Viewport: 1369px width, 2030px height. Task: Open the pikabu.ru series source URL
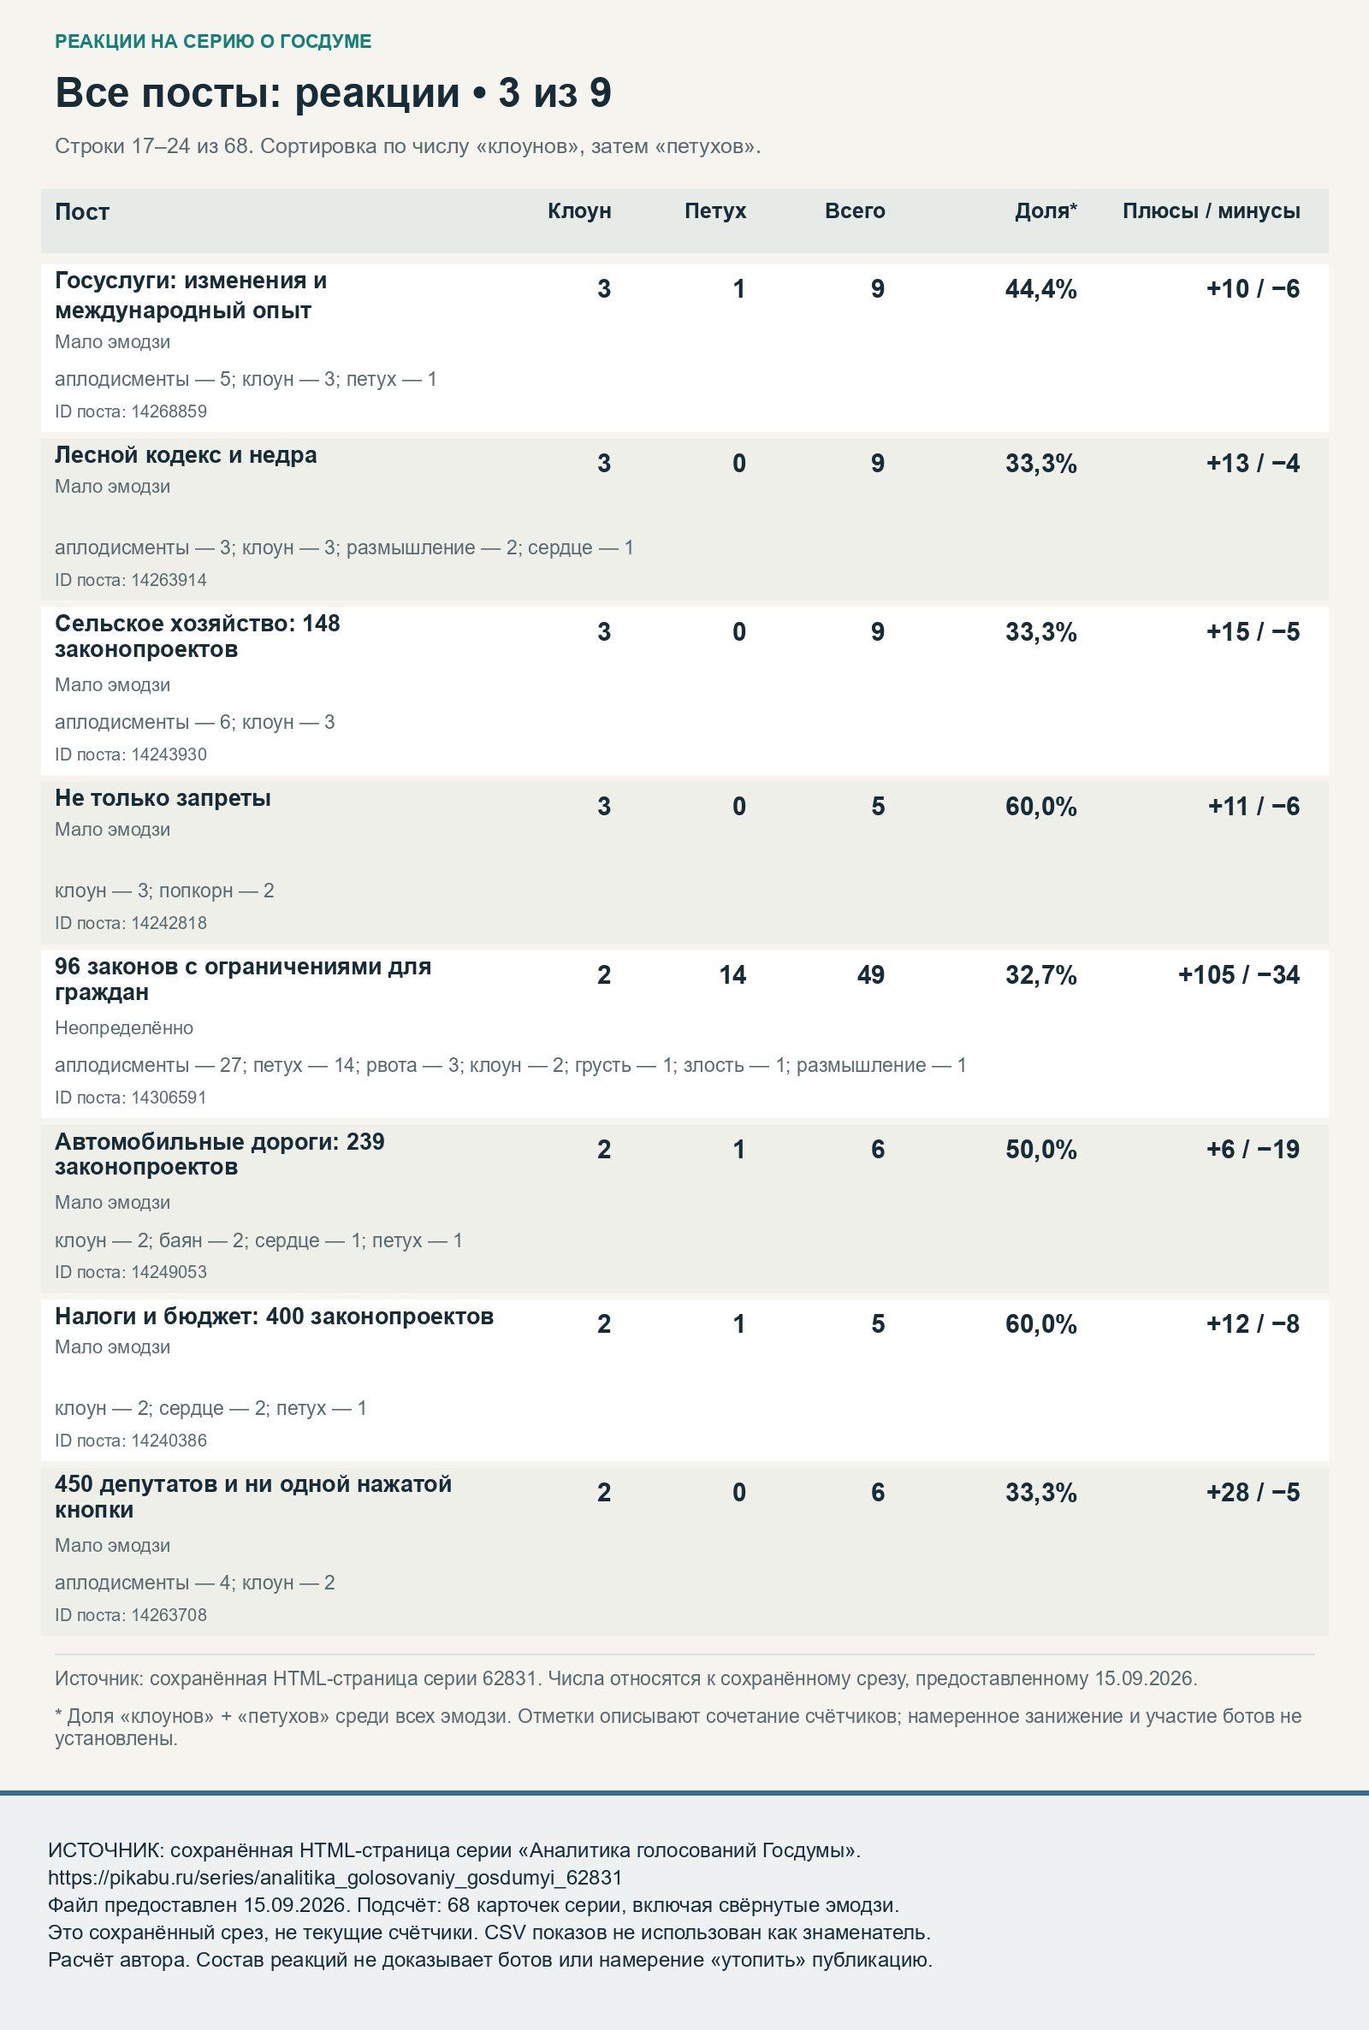335,1877
